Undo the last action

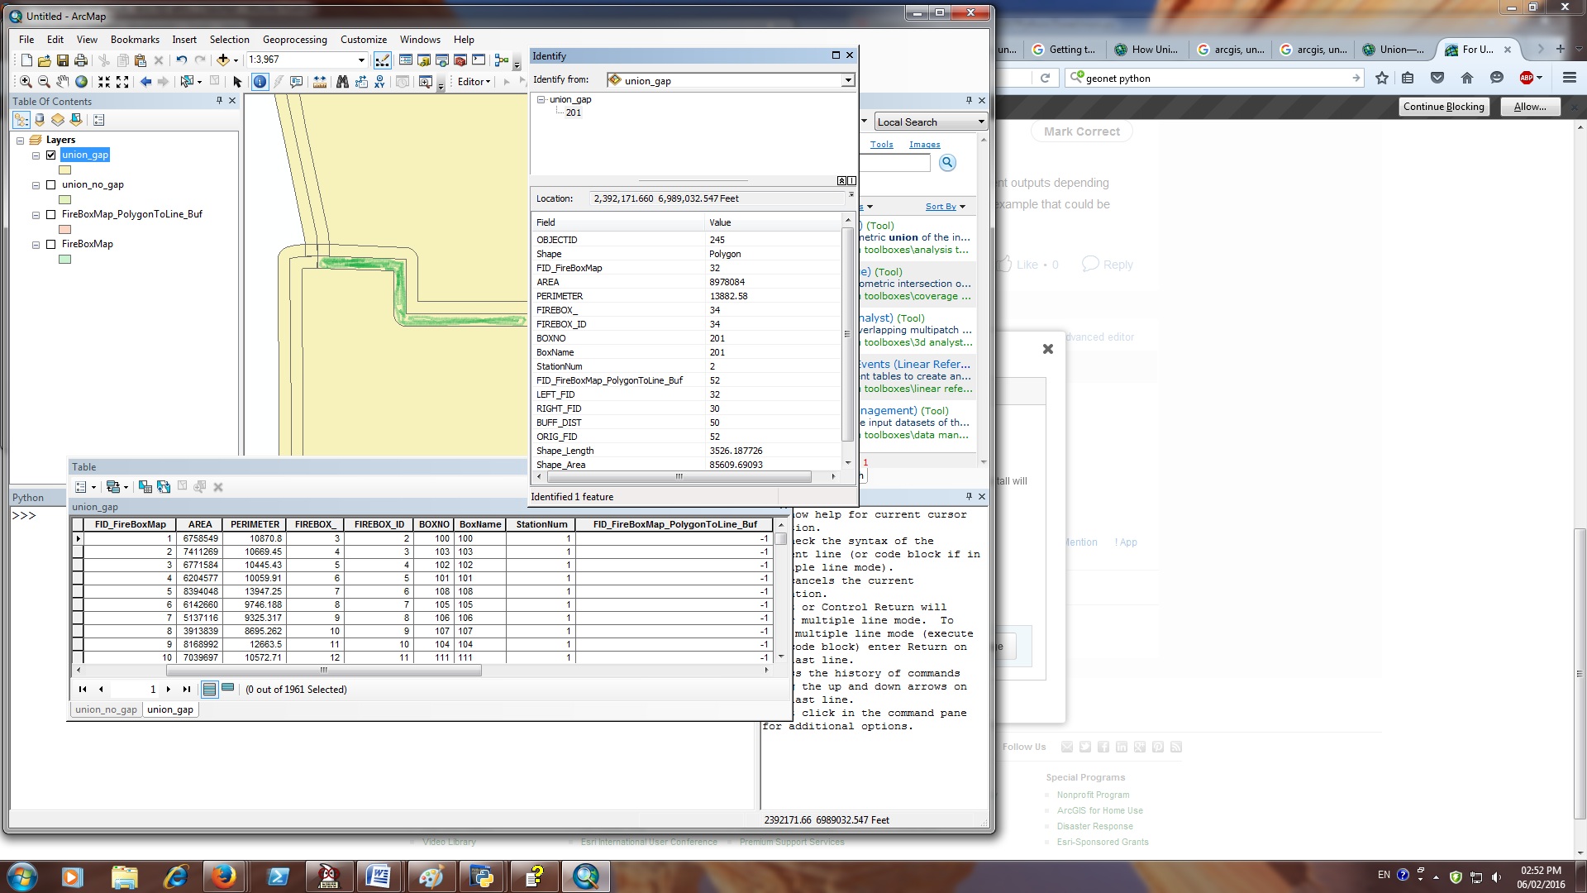coord(181,60)
